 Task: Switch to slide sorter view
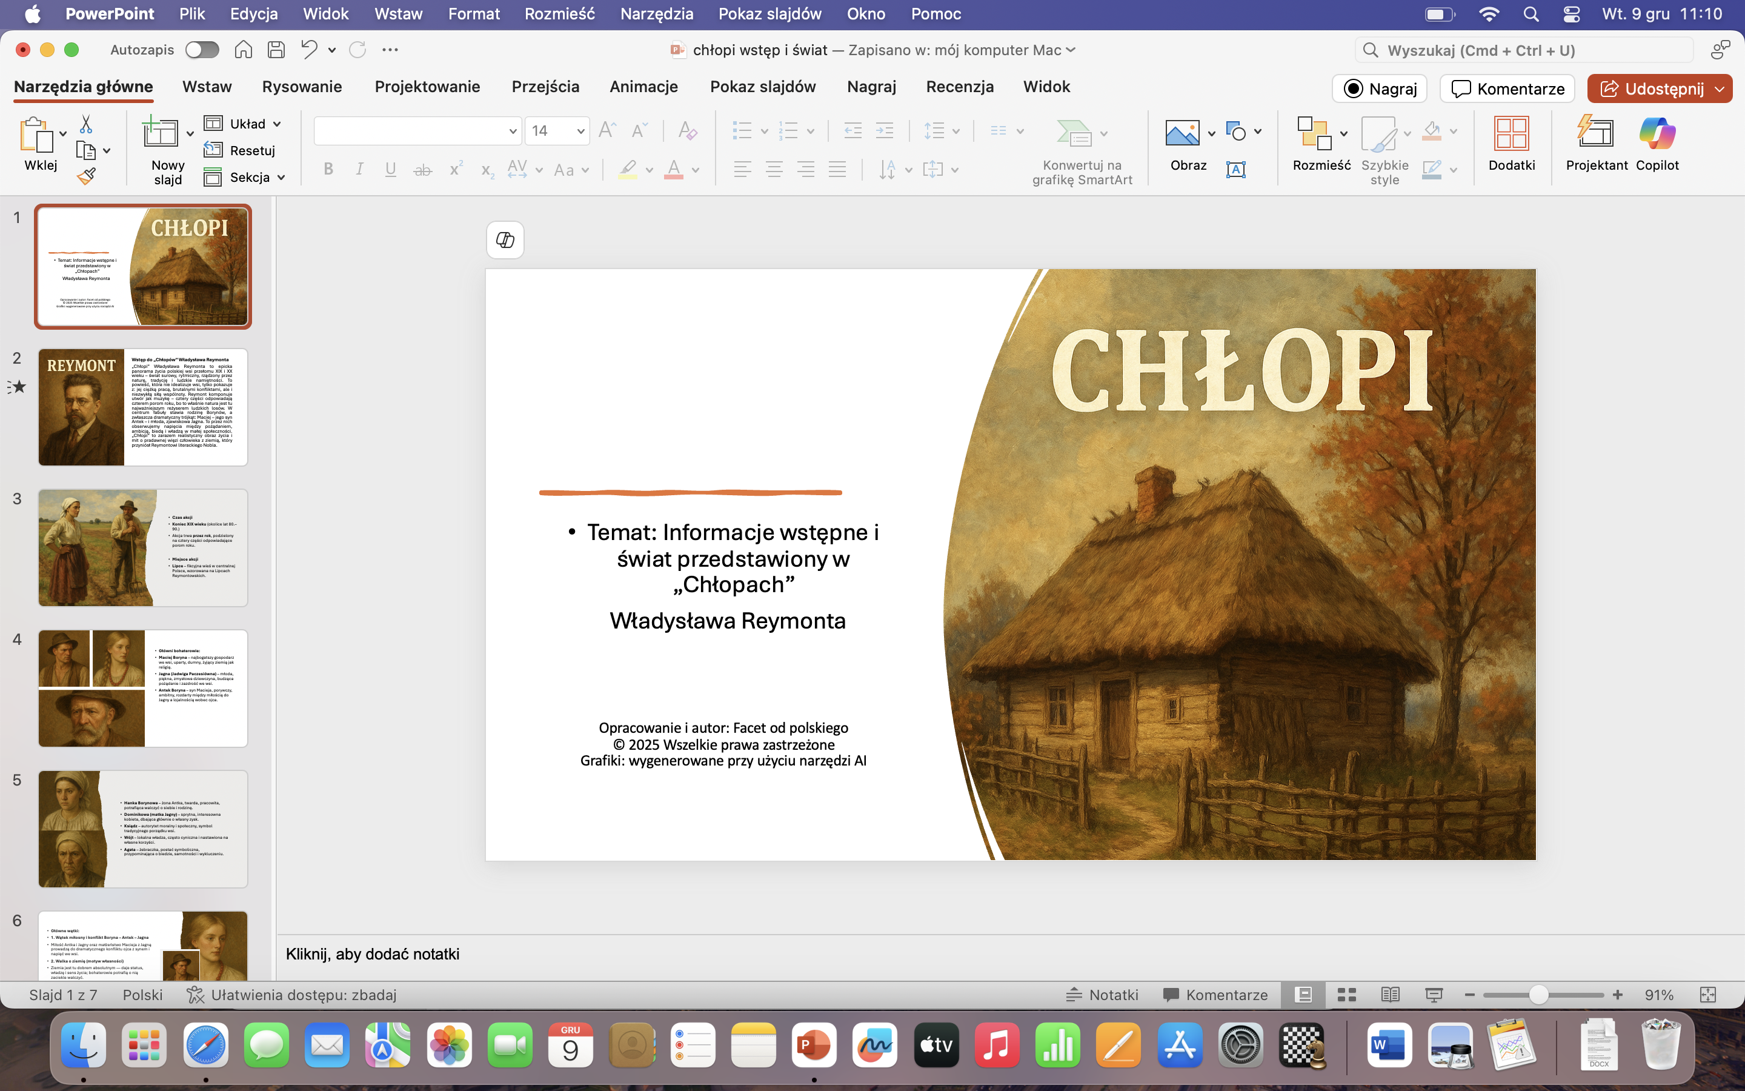click(x=1346, y=995)
